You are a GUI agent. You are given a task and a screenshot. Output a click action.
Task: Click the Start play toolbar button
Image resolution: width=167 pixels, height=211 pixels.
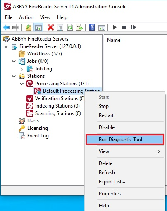[x=115, y=27]
